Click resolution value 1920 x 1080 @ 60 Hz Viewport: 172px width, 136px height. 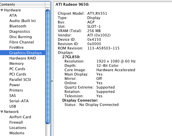(116, 61)
